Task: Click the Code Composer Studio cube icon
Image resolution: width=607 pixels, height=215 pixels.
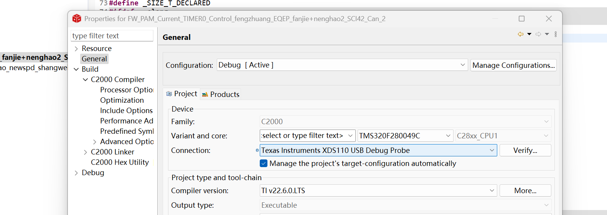Action: [77, 18]
